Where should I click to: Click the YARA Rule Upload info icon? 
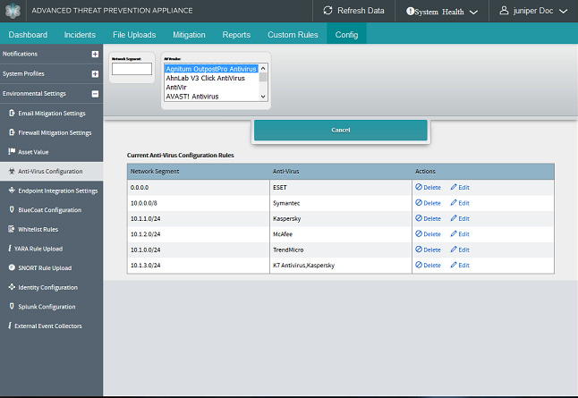click(x=10, y=249)
